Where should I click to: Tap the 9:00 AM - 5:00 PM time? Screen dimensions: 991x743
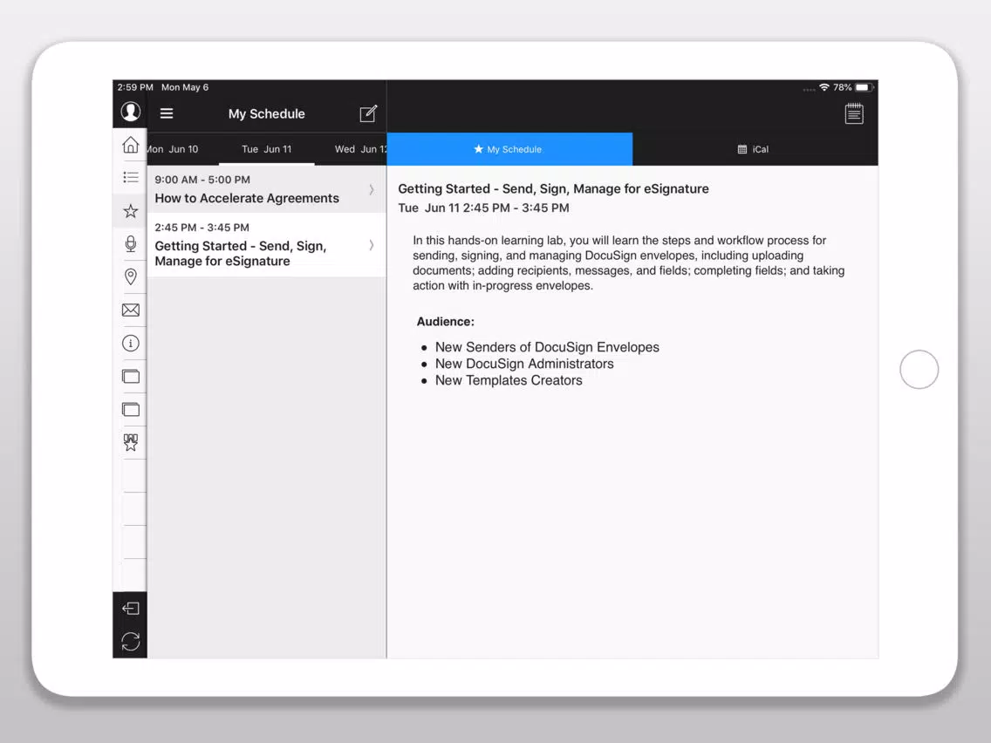click(x=202, y=180)
